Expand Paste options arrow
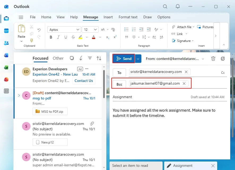The height and width of the screenshot is (170, 235). (x=21, y=41)
